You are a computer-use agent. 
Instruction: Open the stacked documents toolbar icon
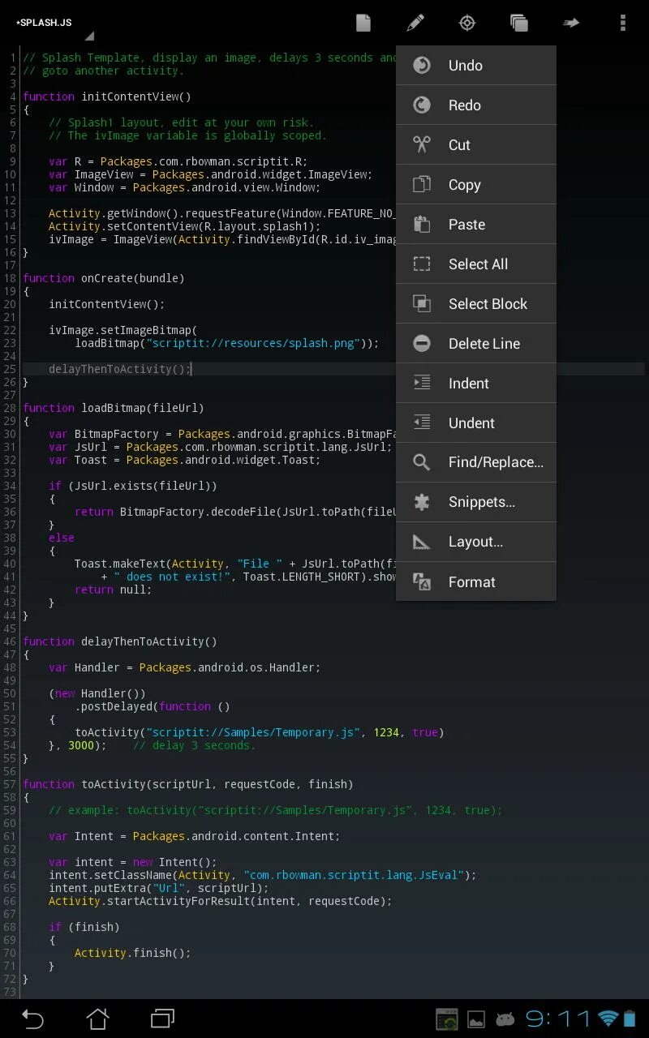(519, 23)
